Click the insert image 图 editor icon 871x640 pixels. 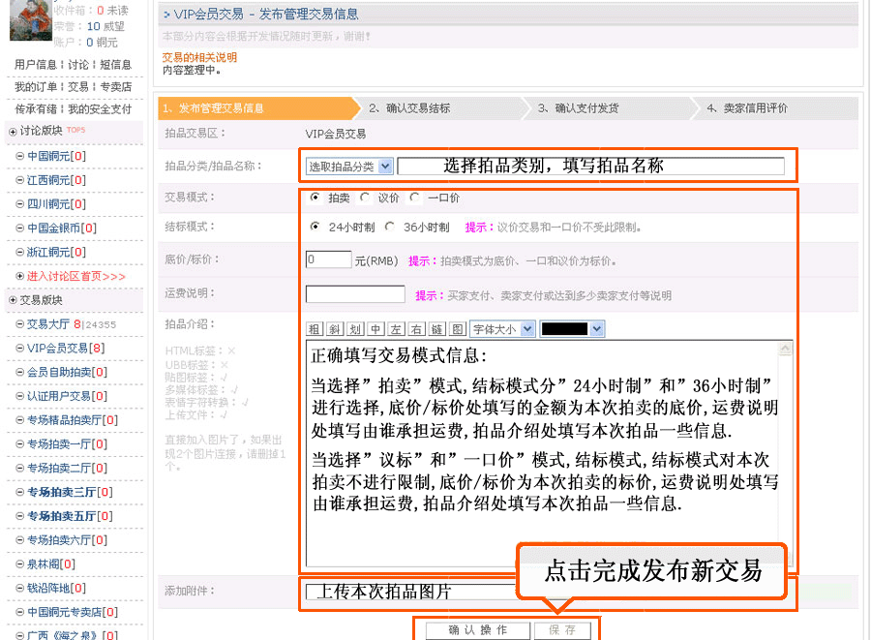[x=458, y=329]
